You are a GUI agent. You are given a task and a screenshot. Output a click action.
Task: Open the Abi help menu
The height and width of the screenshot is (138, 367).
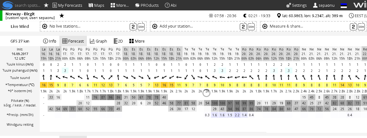(171, 5)
